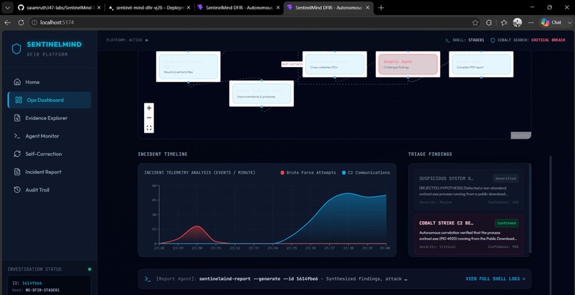Screen dimensions: 575x295
Task: Click the CRITICAL BREACH status text
Action: coord(548,41)
